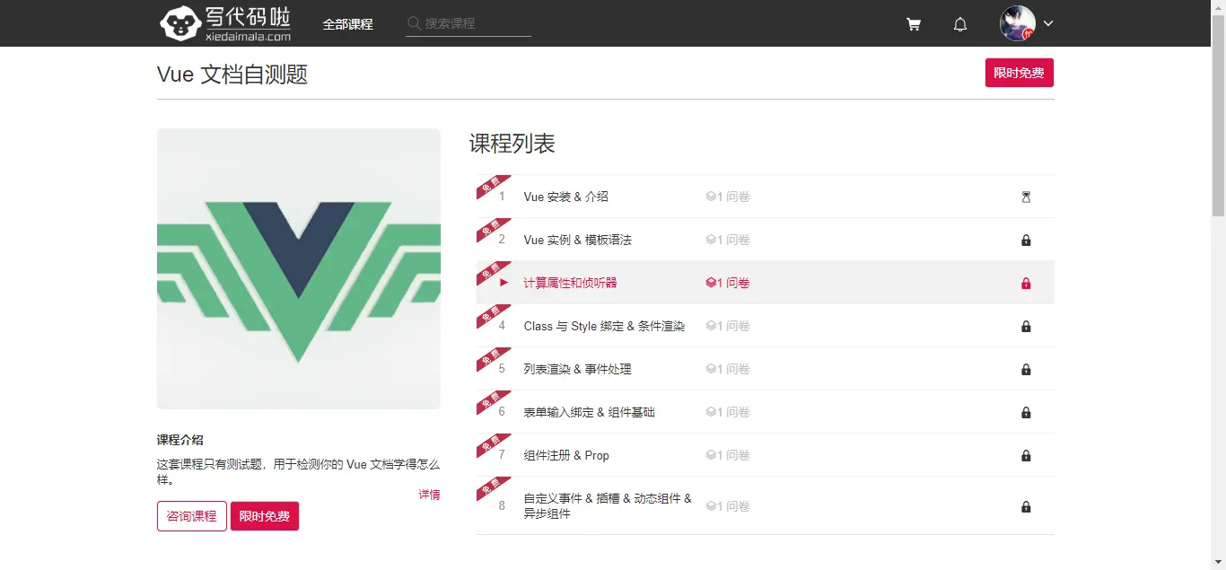The height and width of the screenshot is (570, 1226).
Task: Click the 免费 ribbon on lesson 8
Action: 491,488
